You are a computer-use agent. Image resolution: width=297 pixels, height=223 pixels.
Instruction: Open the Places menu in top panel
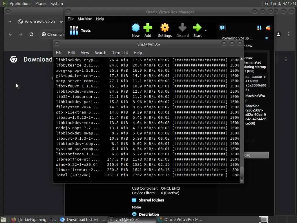click(41, 3)
